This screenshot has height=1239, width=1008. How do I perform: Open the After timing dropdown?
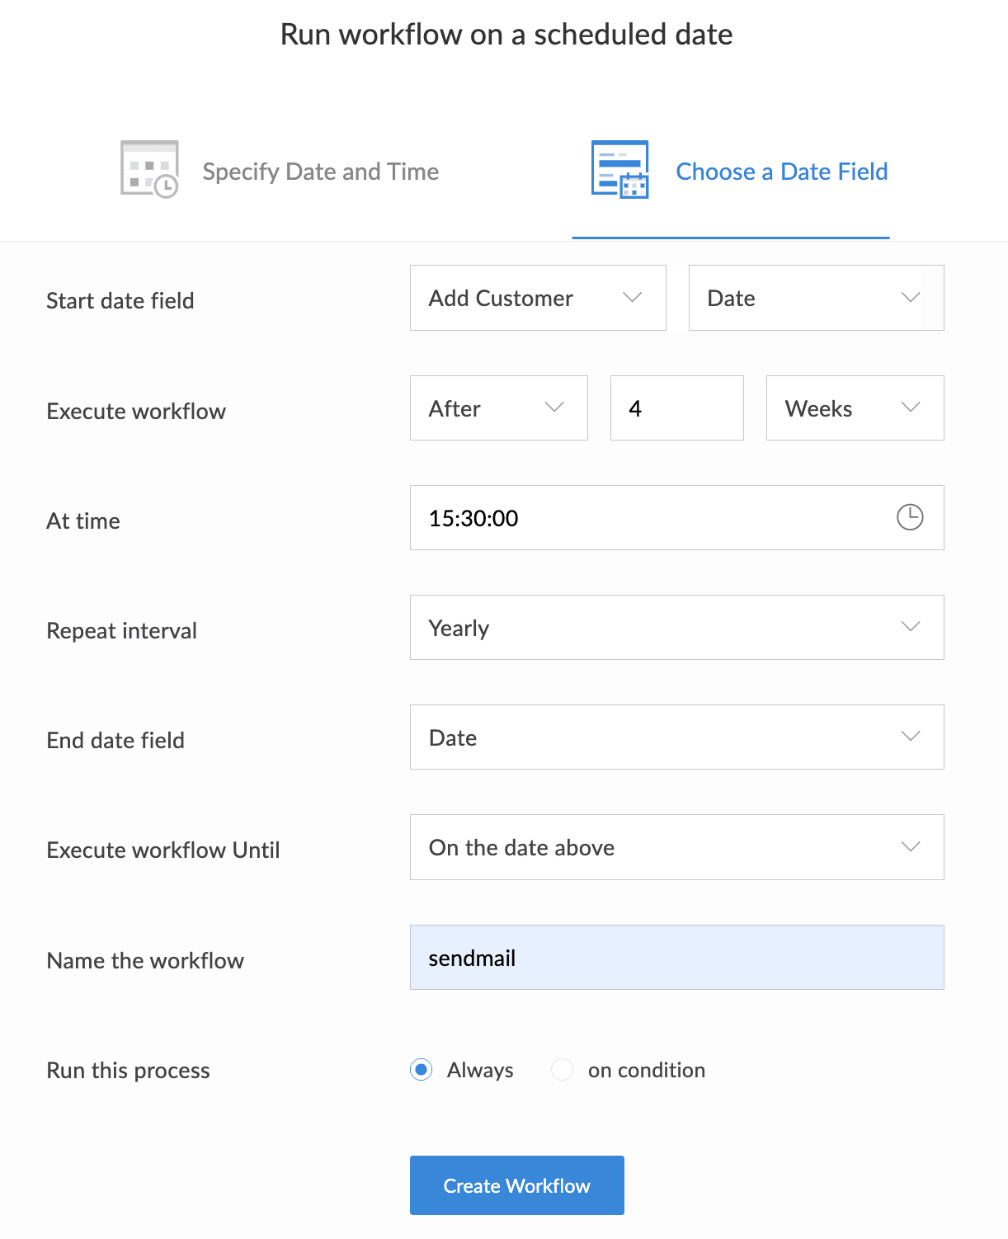[498, 408]
